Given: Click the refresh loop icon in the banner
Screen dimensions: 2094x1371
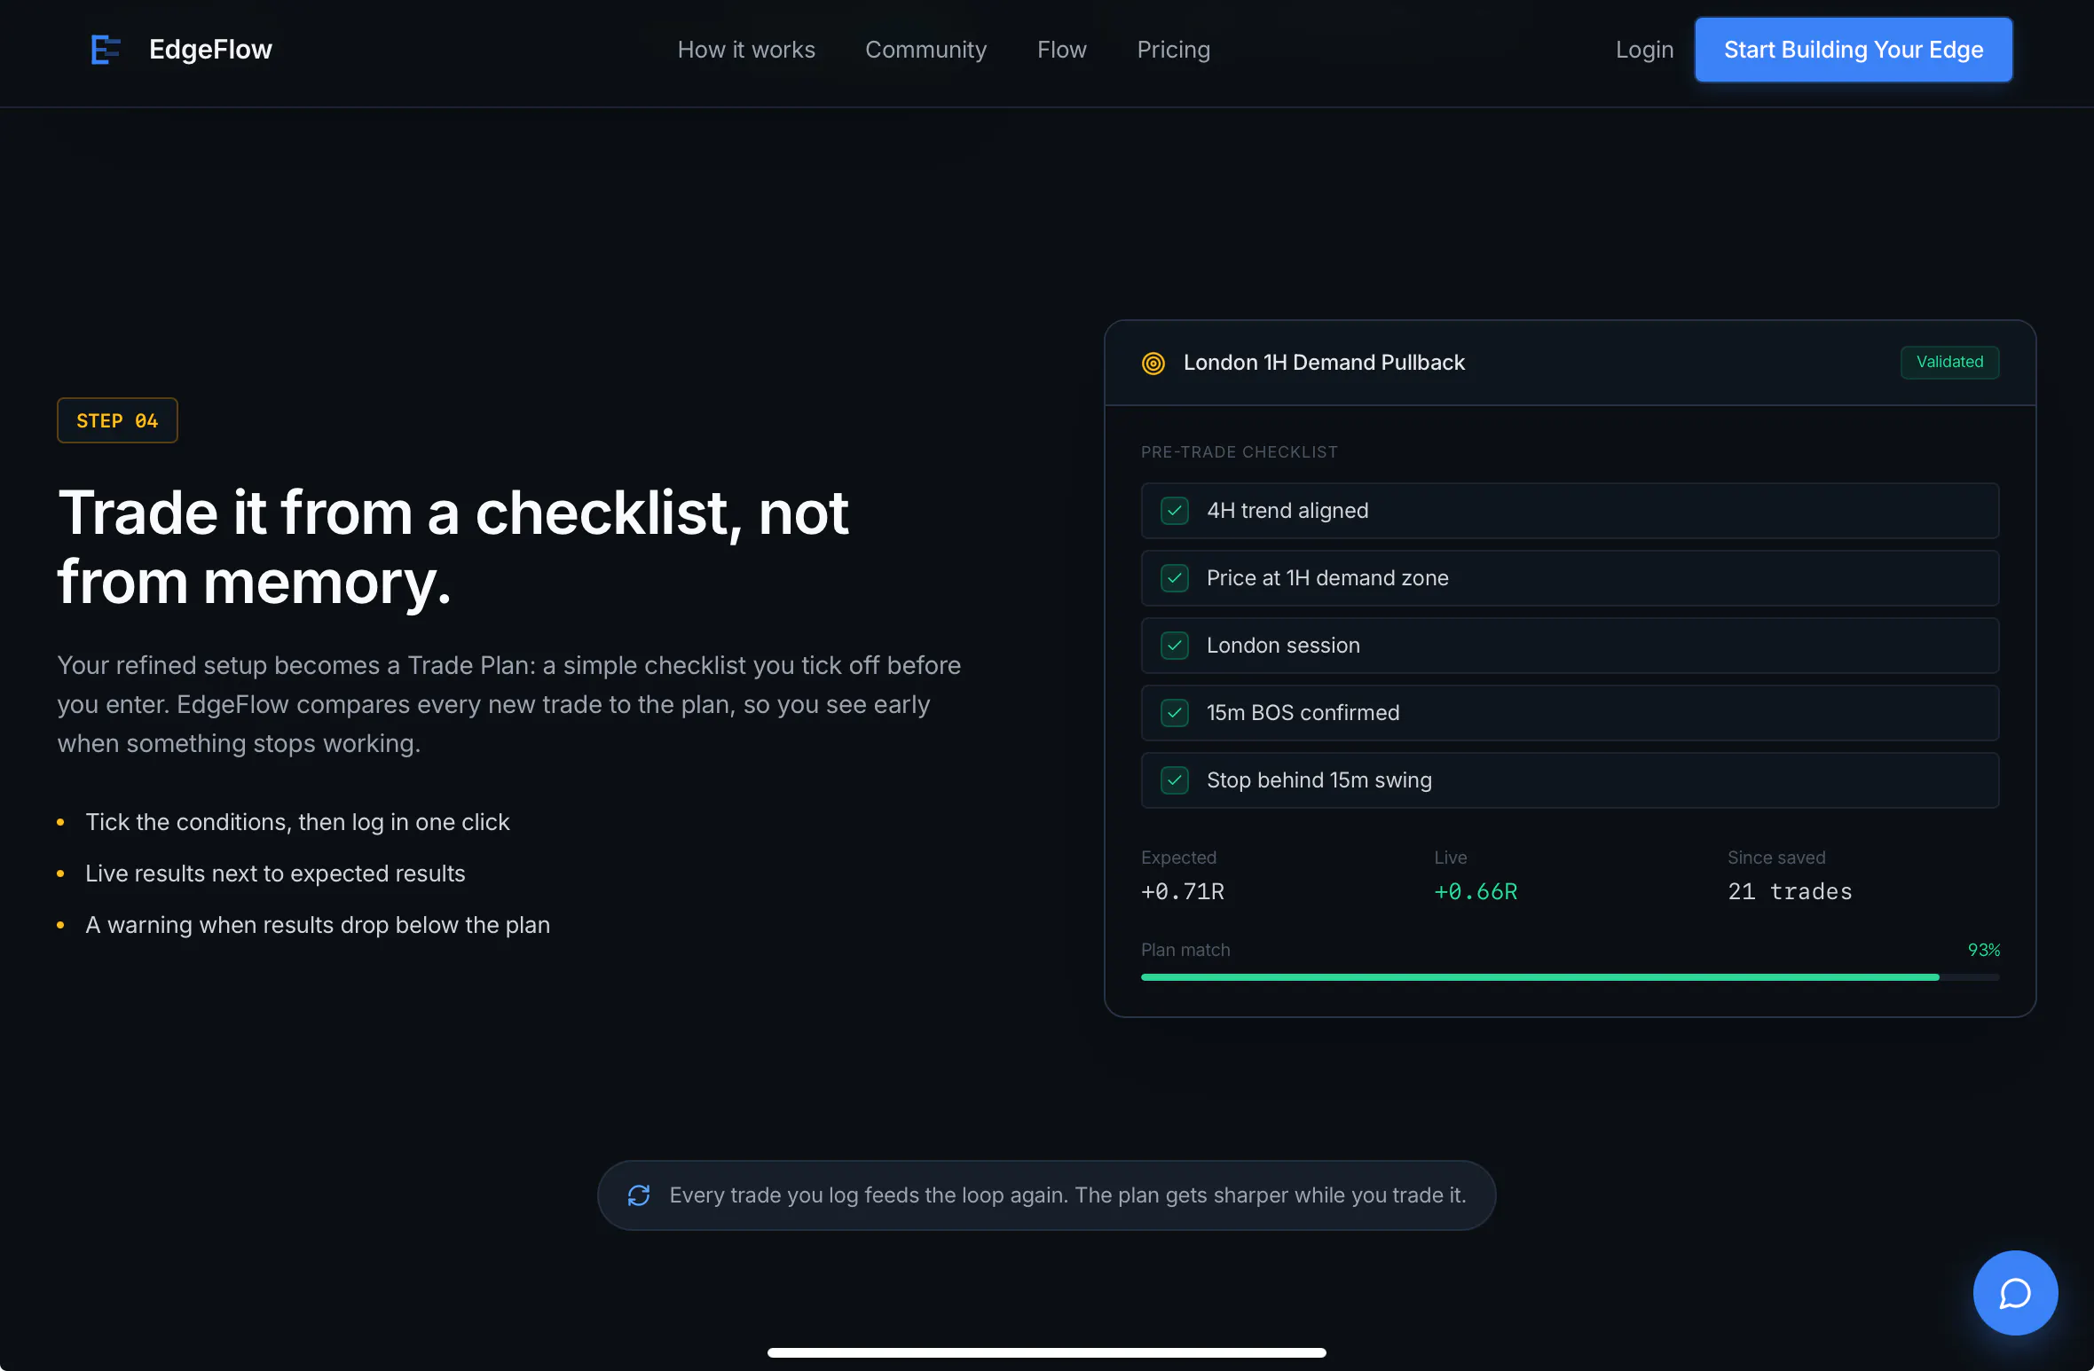Looking at the screenshot, I should pos(639,1195).
